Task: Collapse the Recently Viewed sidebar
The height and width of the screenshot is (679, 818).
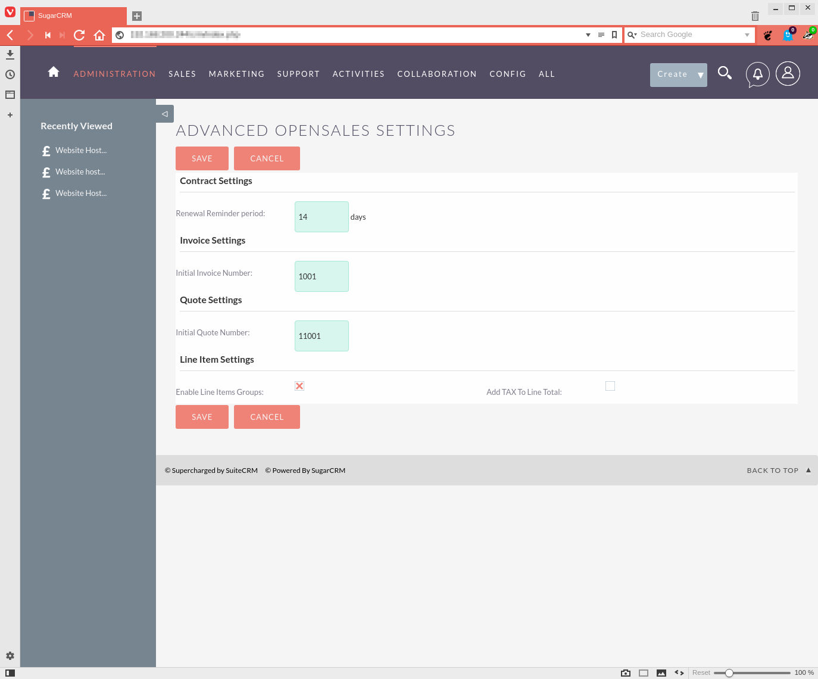Action: pos(165,114)
